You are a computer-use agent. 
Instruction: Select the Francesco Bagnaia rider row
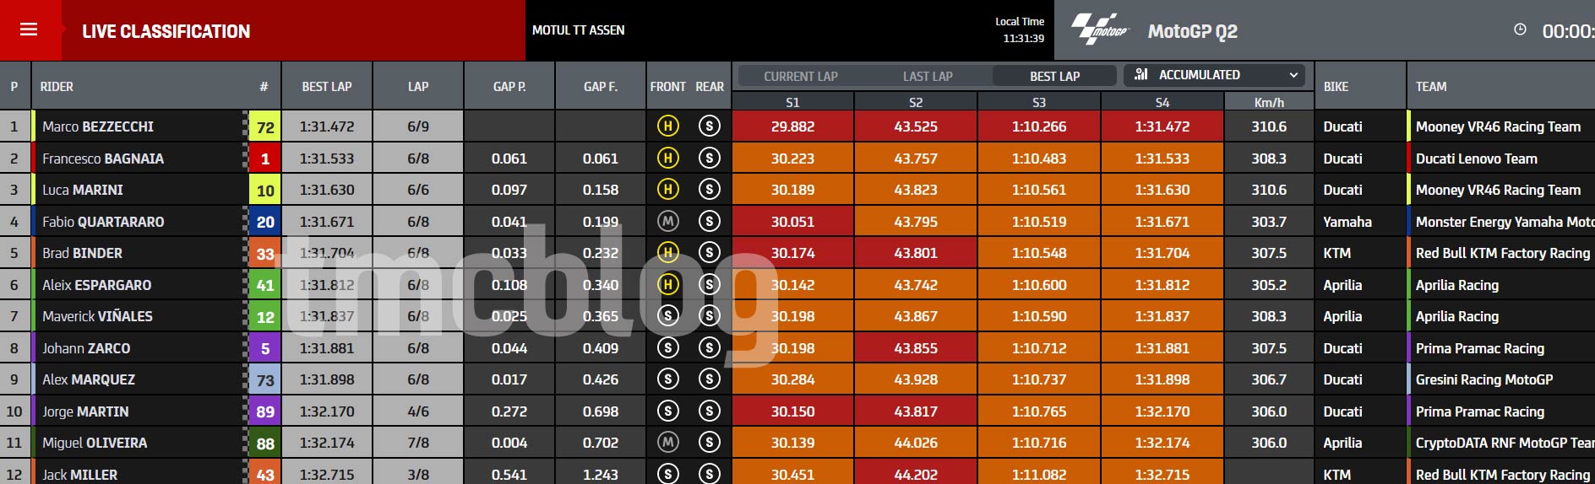(x=797, y=158)
